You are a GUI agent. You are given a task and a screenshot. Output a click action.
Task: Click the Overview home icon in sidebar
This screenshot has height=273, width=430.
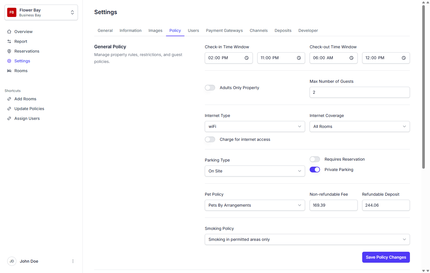[x=9, y=32]
